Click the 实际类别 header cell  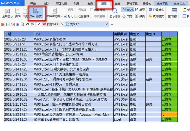tap(121, 34)
